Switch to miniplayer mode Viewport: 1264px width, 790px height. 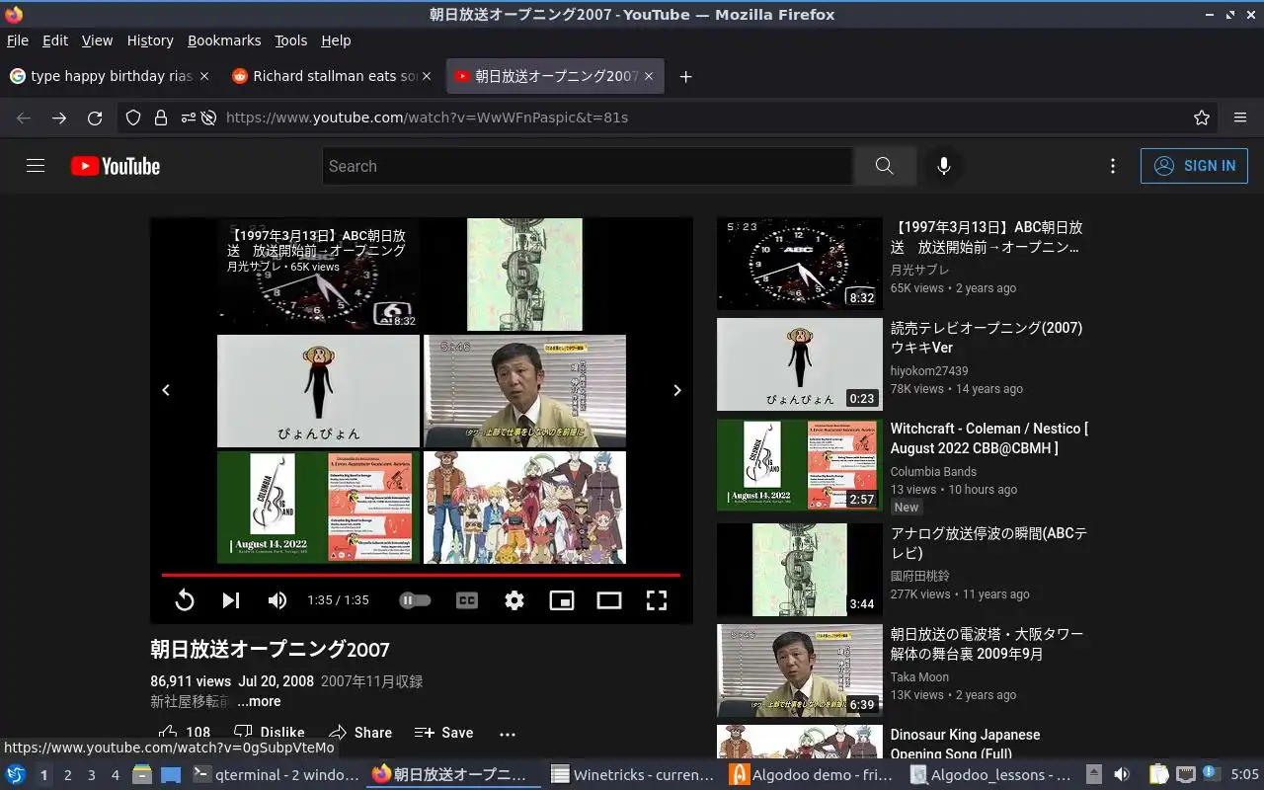click(562, 599)
